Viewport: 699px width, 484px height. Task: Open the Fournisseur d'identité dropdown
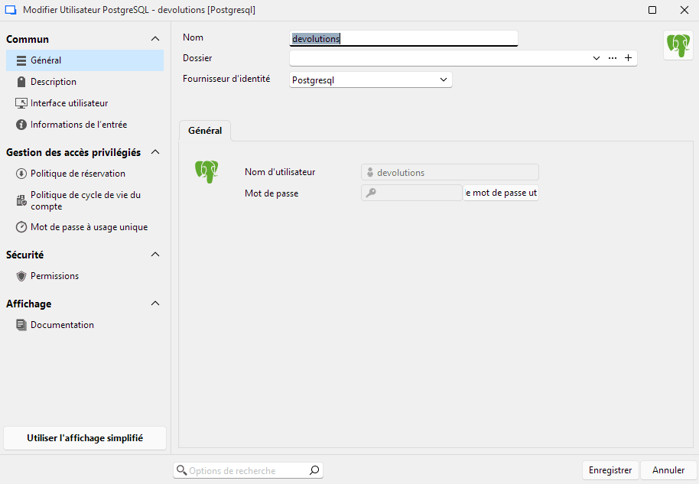pyautogui.click(x=370, y=79)
